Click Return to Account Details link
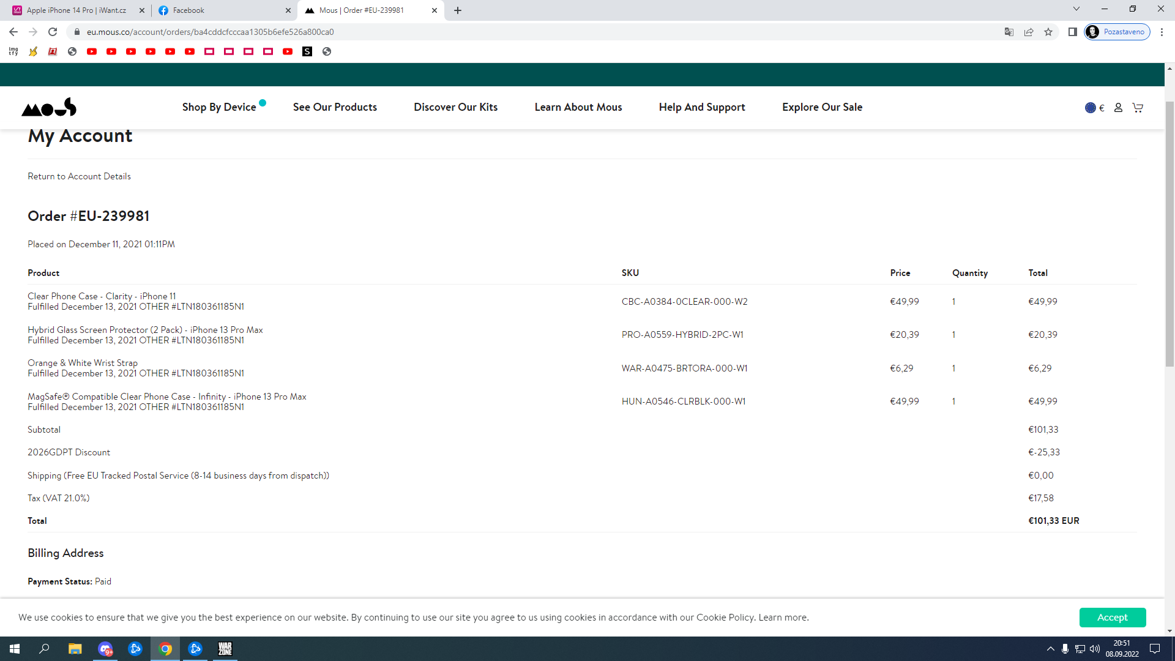The image size is (1175, 661). click(x=79, y=176)
